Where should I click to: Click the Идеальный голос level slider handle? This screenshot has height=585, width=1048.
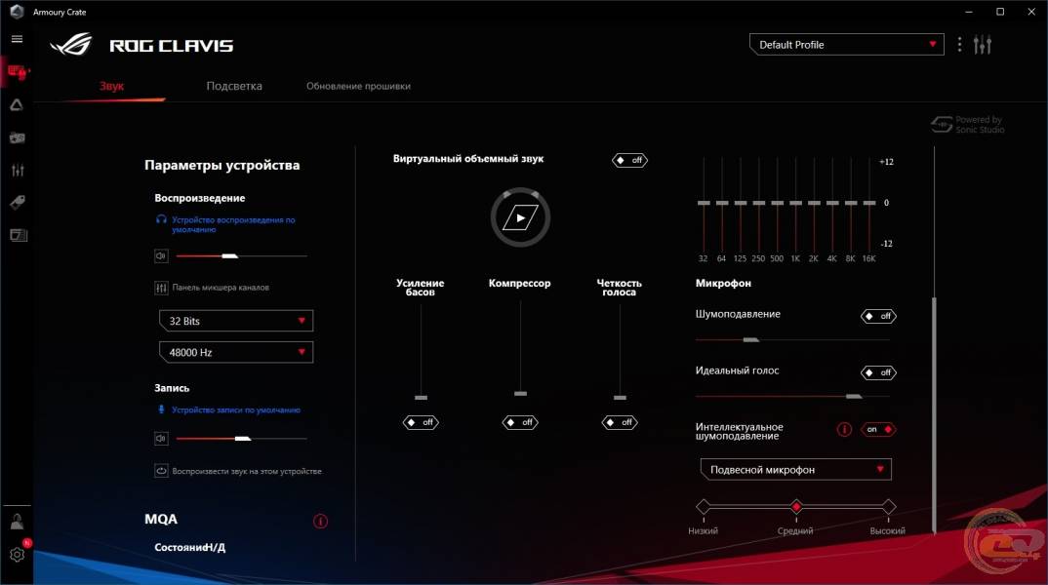[x=854, y=397]
